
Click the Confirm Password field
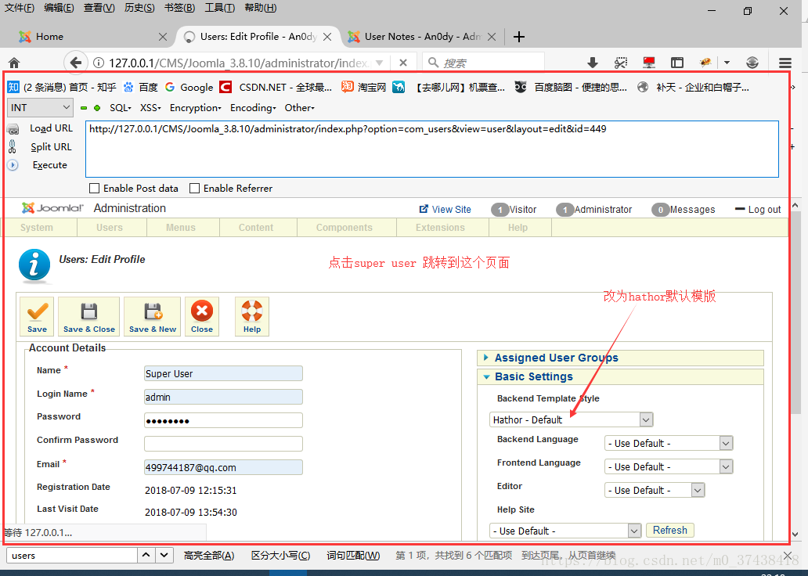point(224,444)
